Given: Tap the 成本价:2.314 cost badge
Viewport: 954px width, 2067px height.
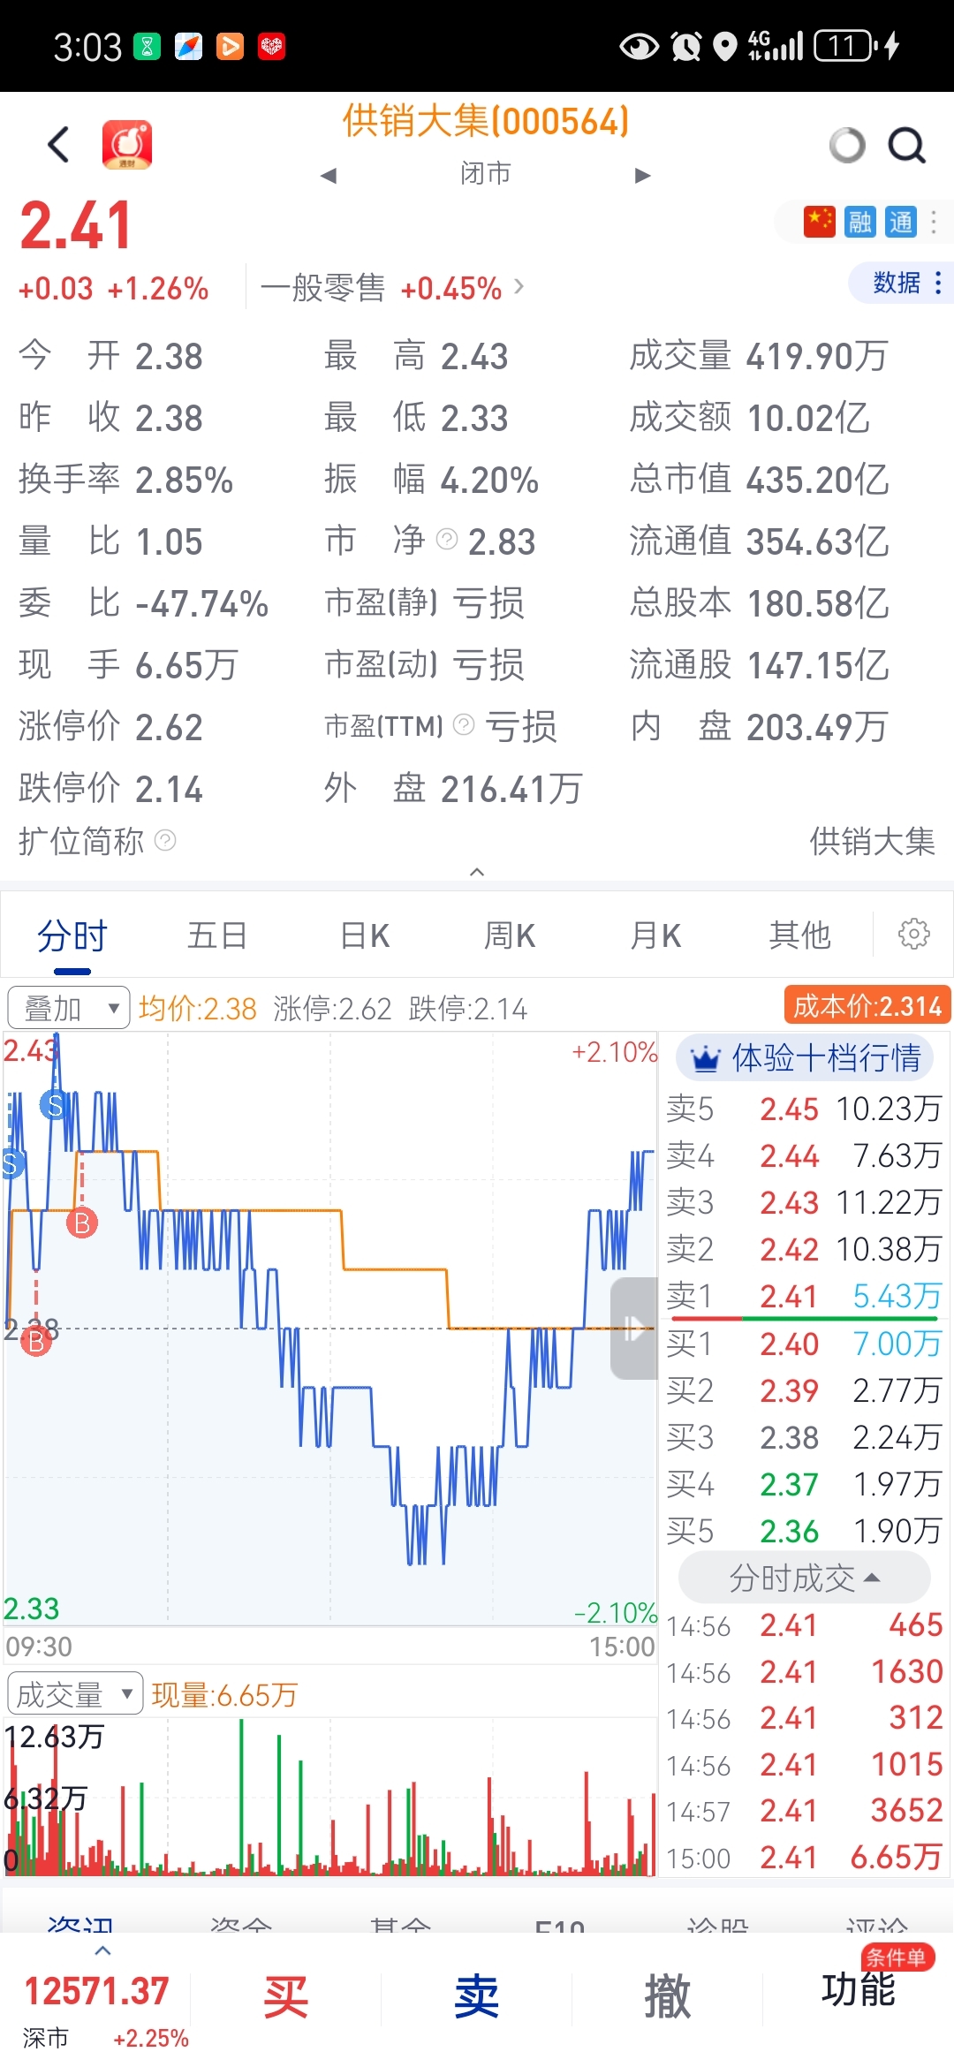Looking at the screenshot, I should tap(867, 1006).
